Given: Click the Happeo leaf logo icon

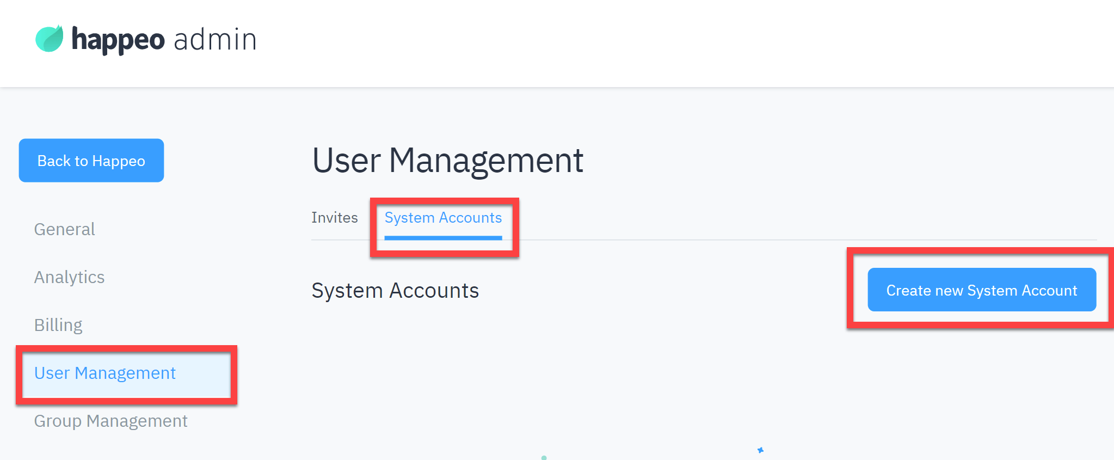Looking at the screenshot, I should tap(50, 39).
